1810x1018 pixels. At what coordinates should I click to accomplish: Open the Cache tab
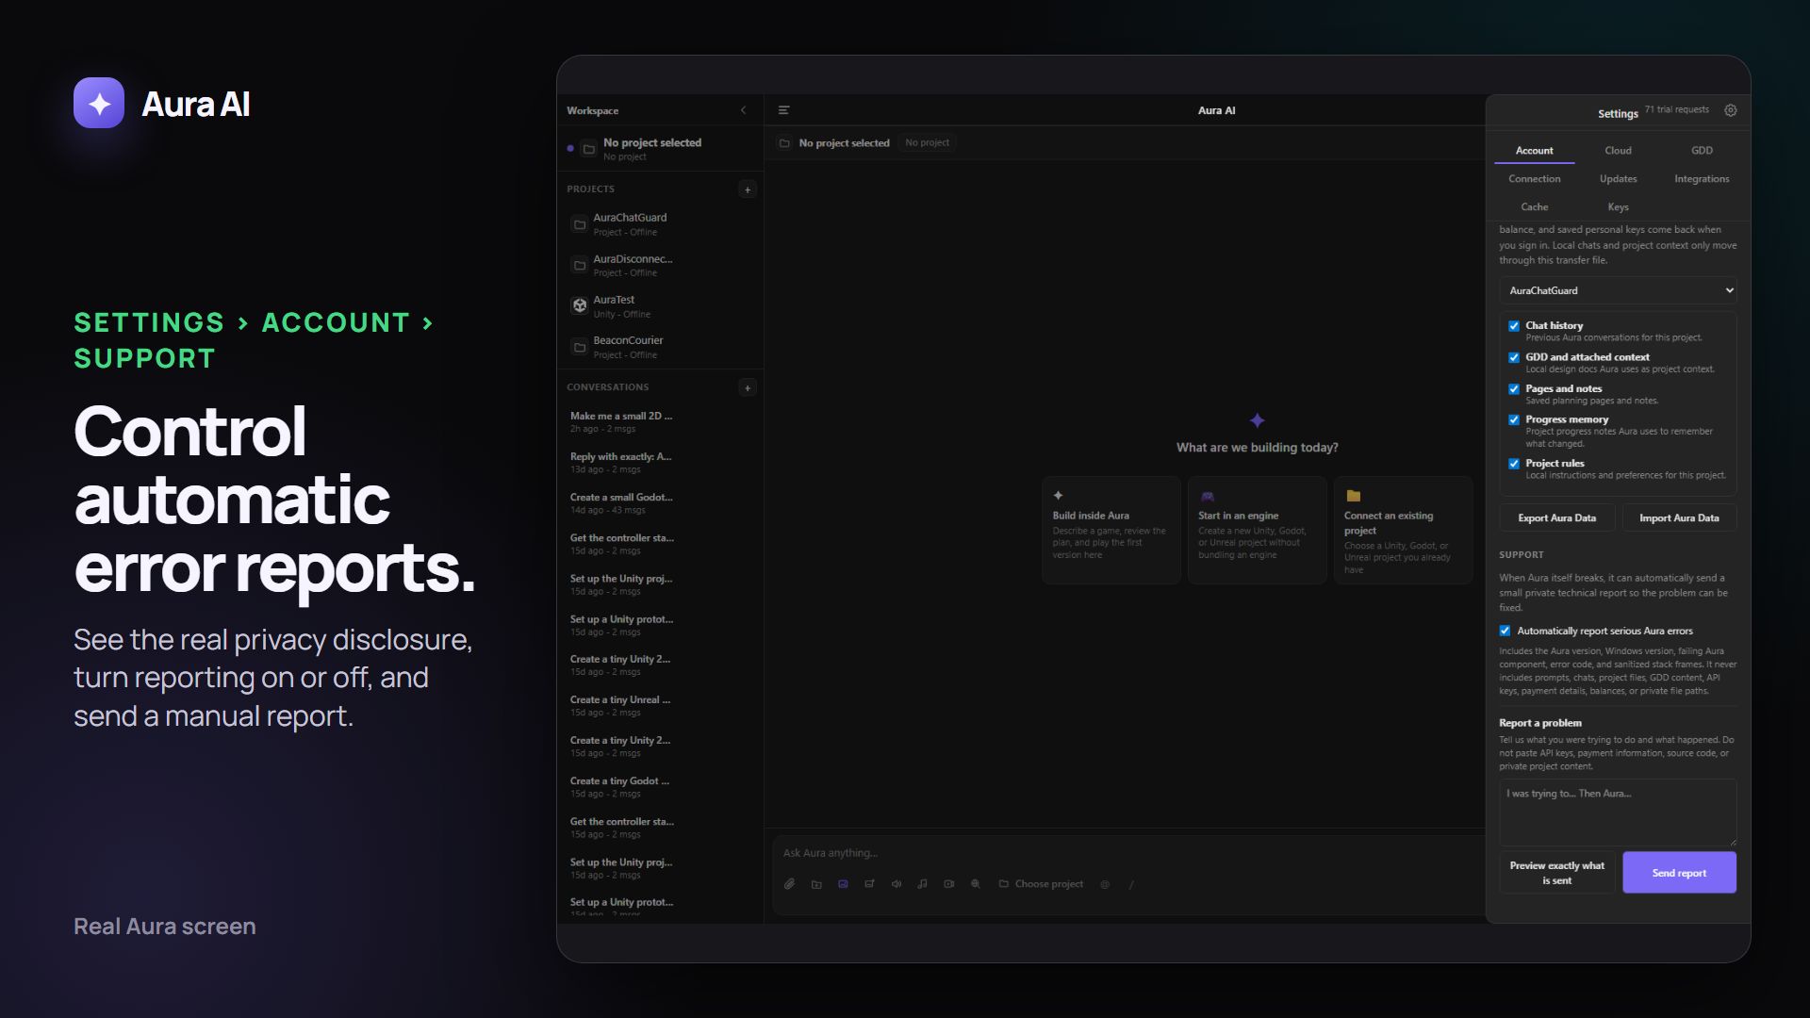(1534, 207)
